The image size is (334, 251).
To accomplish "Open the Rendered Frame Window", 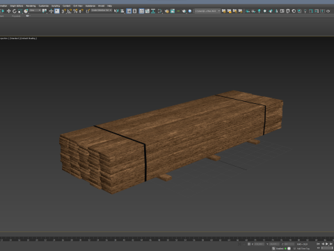I will [173, 11].
